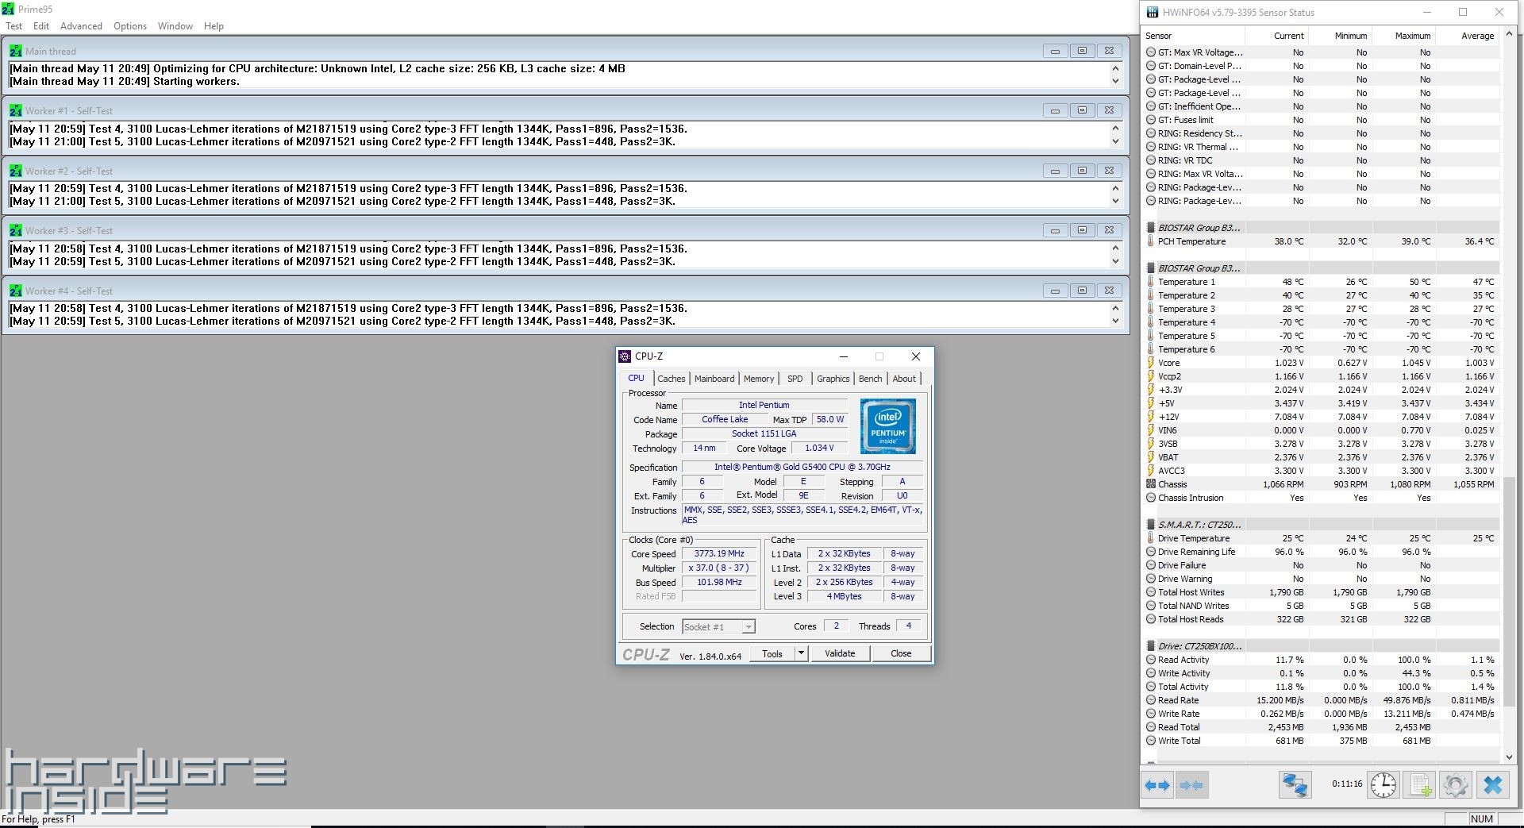Viewport: 1524px width, 828px height.
Task: Open the Edit menu in Prime95
Action: [41, 26]
